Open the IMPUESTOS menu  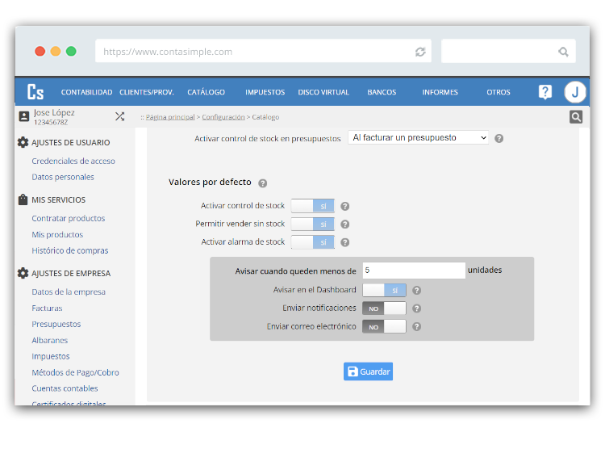coord(265,92)
